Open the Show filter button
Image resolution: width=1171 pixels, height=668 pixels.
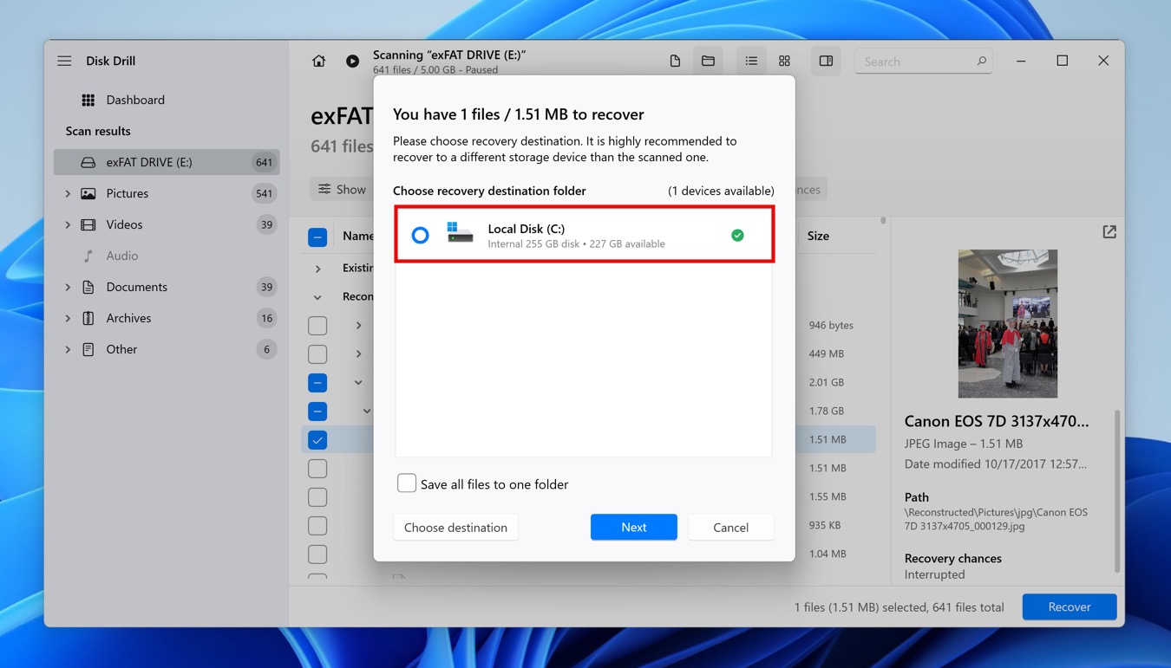point(342,190)
